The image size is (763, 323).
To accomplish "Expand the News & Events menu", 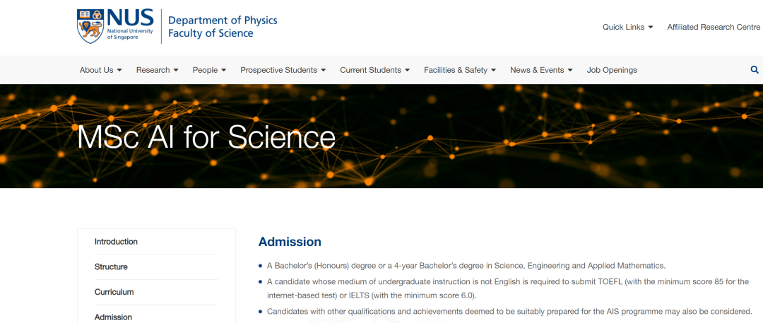I will pos(540,70).
